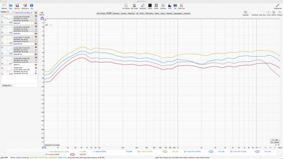Viewport: 283px width, 159px height.
Task: Open the Overlays window
Action: pyautogui.click(x=163, y=7)
